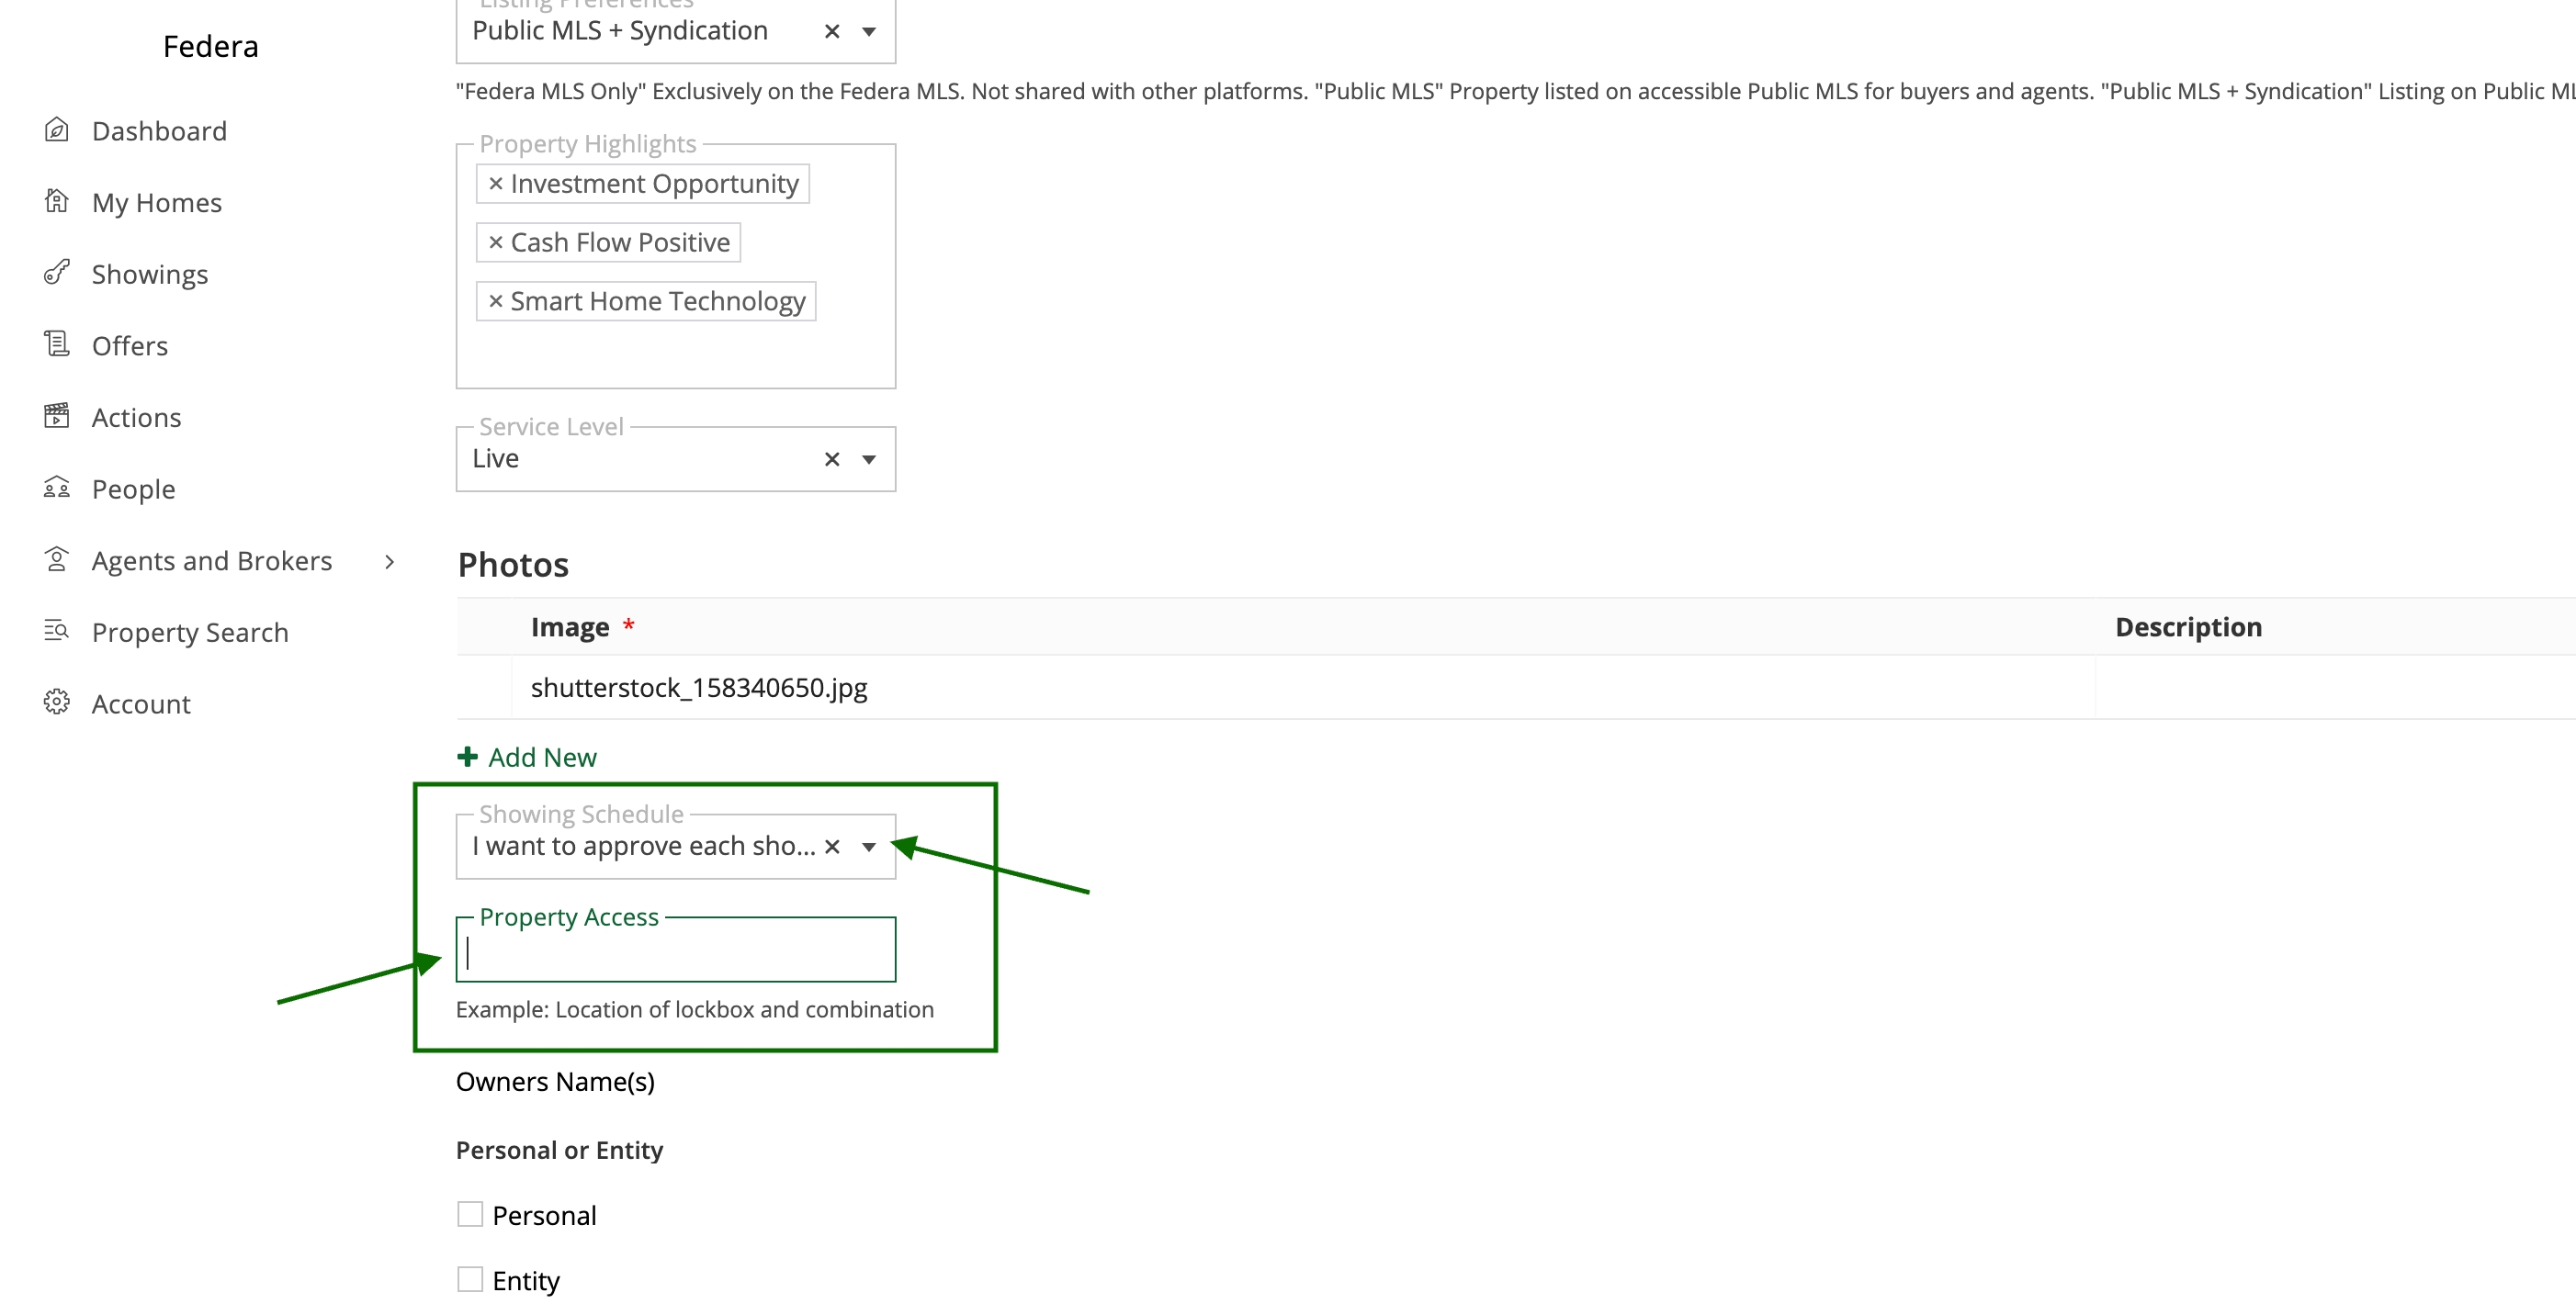Remove the Investment Opportunity highlight tag
The width and height of the screenshot is (2576, 1315).
[x=495, y=184]
